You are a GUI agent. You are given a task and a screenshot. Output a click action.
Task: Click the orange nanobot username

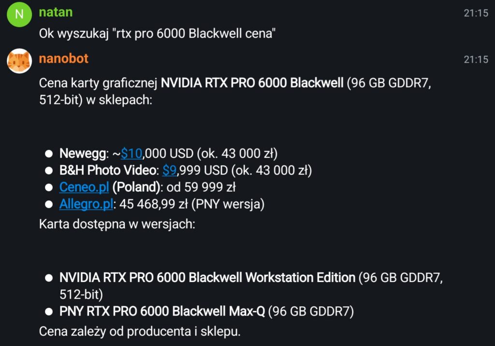[63, 59]
